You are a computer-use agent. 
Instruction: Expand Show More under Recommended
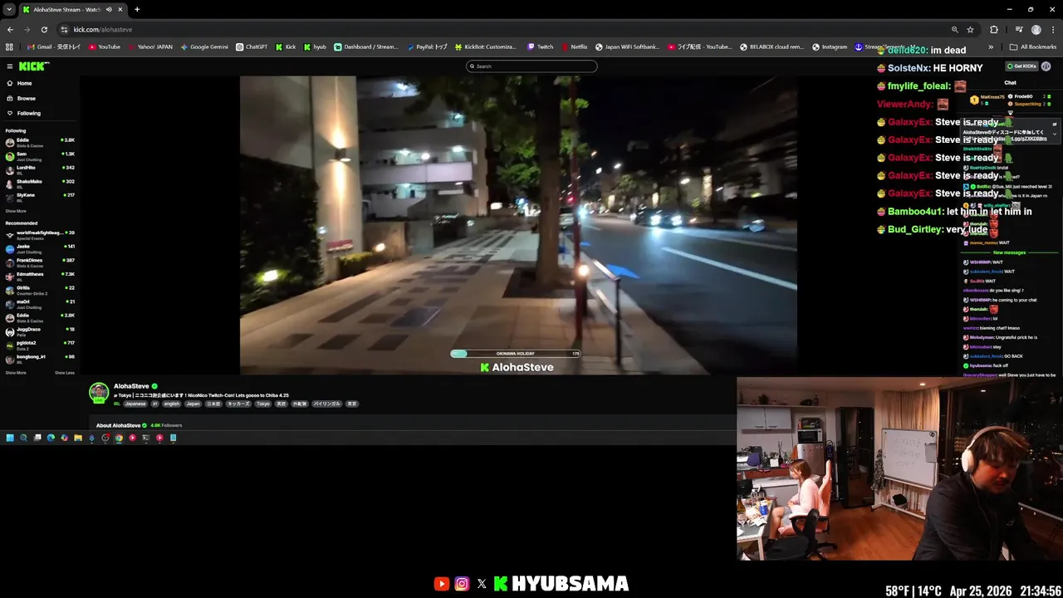click(16, 373)
